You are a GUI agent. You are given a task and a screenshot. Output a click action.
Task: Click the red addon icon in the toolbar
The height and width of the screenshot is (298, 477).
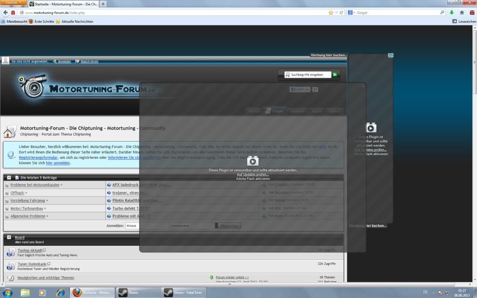click(x=472, y=13)
